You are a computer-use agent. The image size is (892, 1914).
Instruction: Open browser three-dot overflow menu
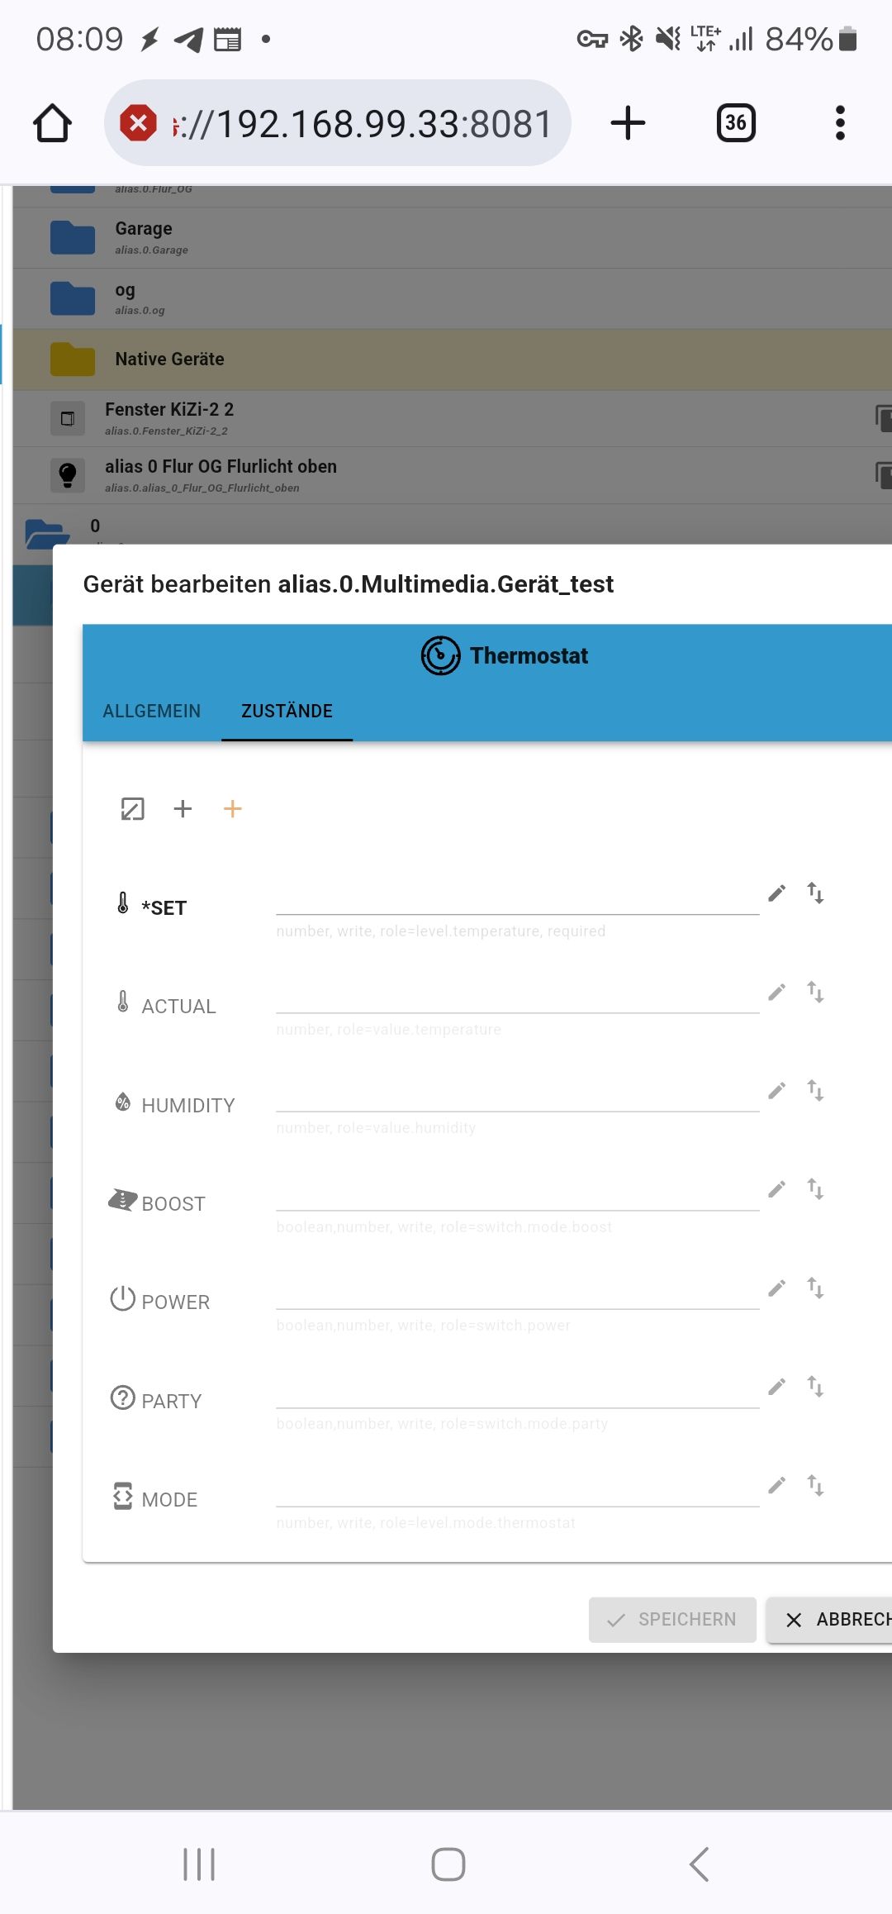pos(840,123)
